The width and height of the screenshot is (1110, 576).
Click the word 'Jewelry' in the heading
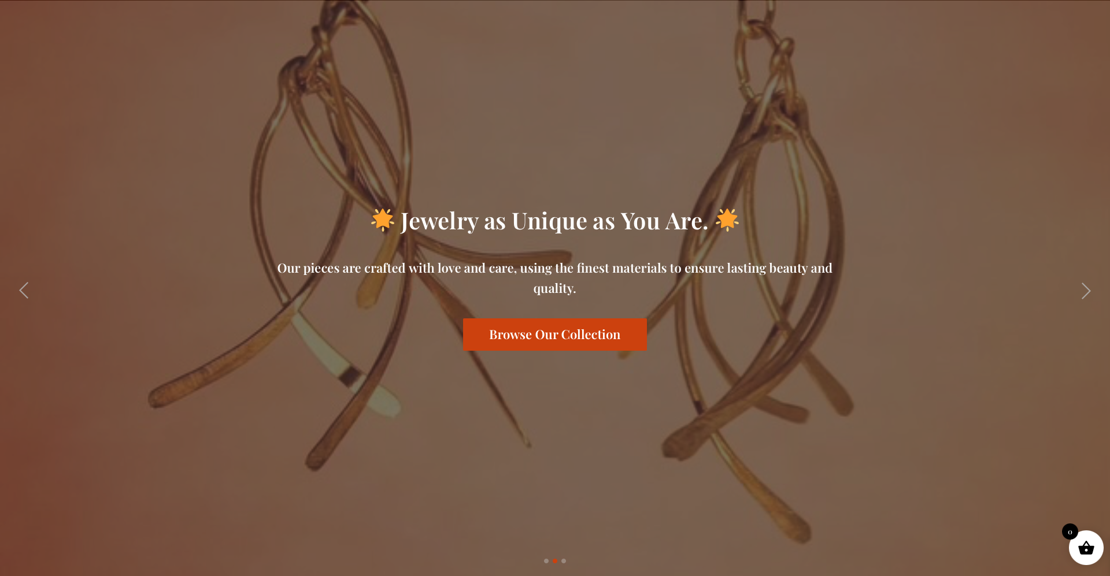(439, 221)
